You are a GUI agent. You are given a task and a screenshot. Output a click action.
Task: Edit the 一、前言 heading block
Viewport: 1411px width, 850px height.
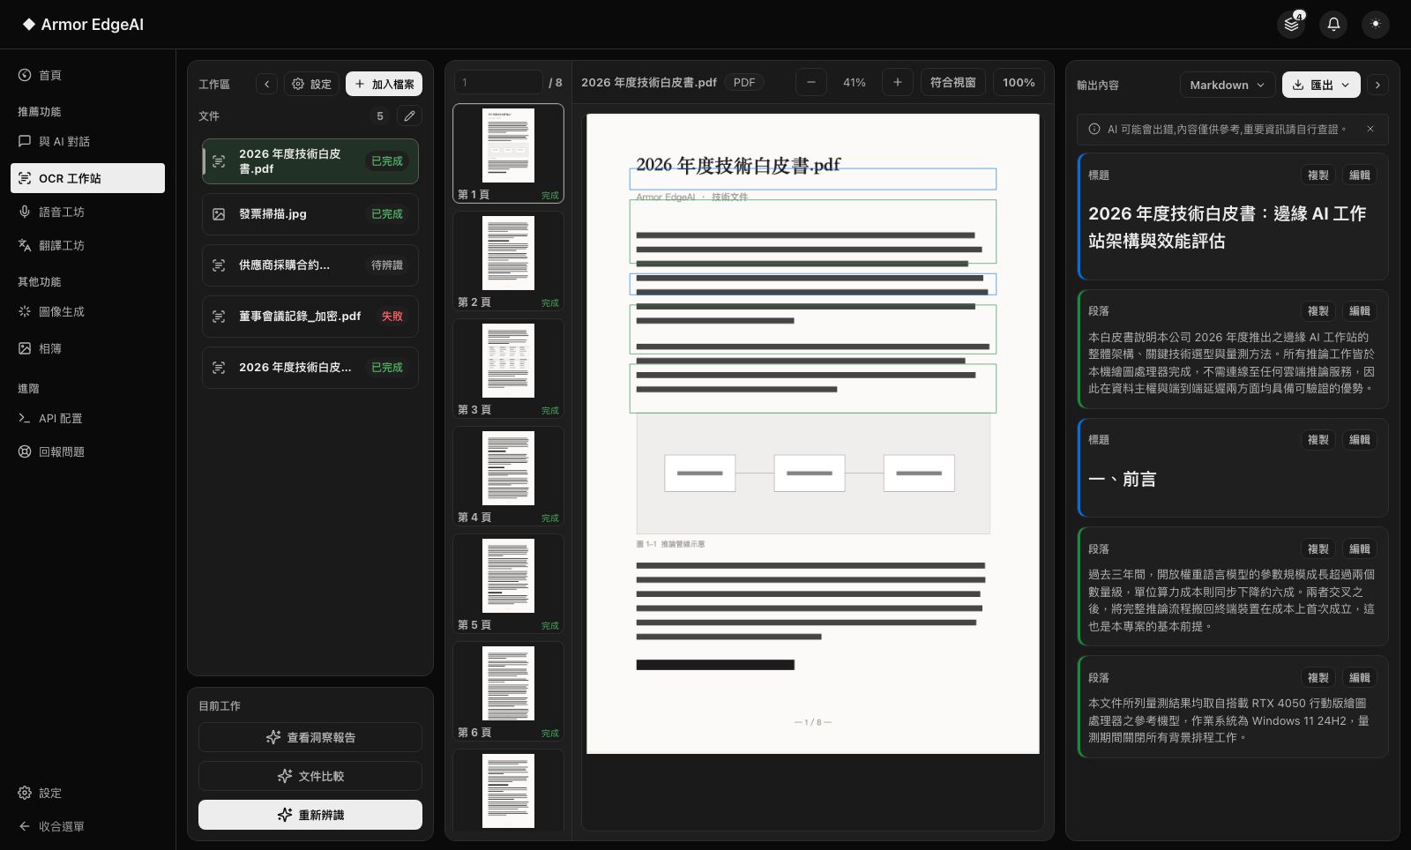point(1359,439)
